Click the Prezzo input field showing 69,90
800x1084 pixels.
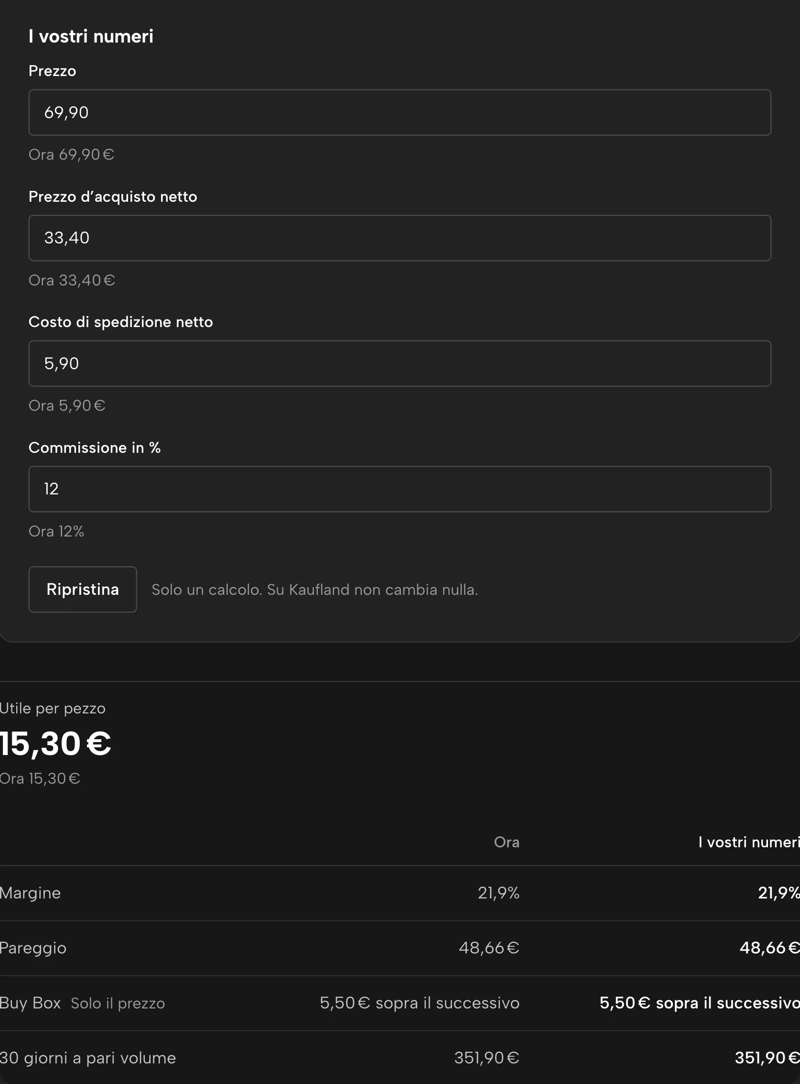(400, 112)
